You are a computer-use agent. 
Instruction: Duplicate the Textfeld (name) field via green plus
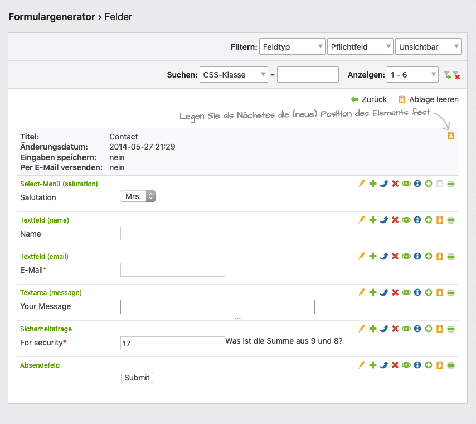373,220
